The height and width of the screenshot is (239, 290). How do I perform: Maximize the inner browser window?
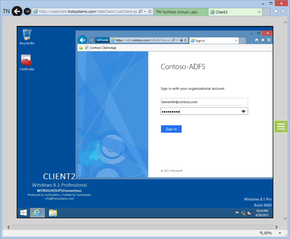[x=259, y=33]
